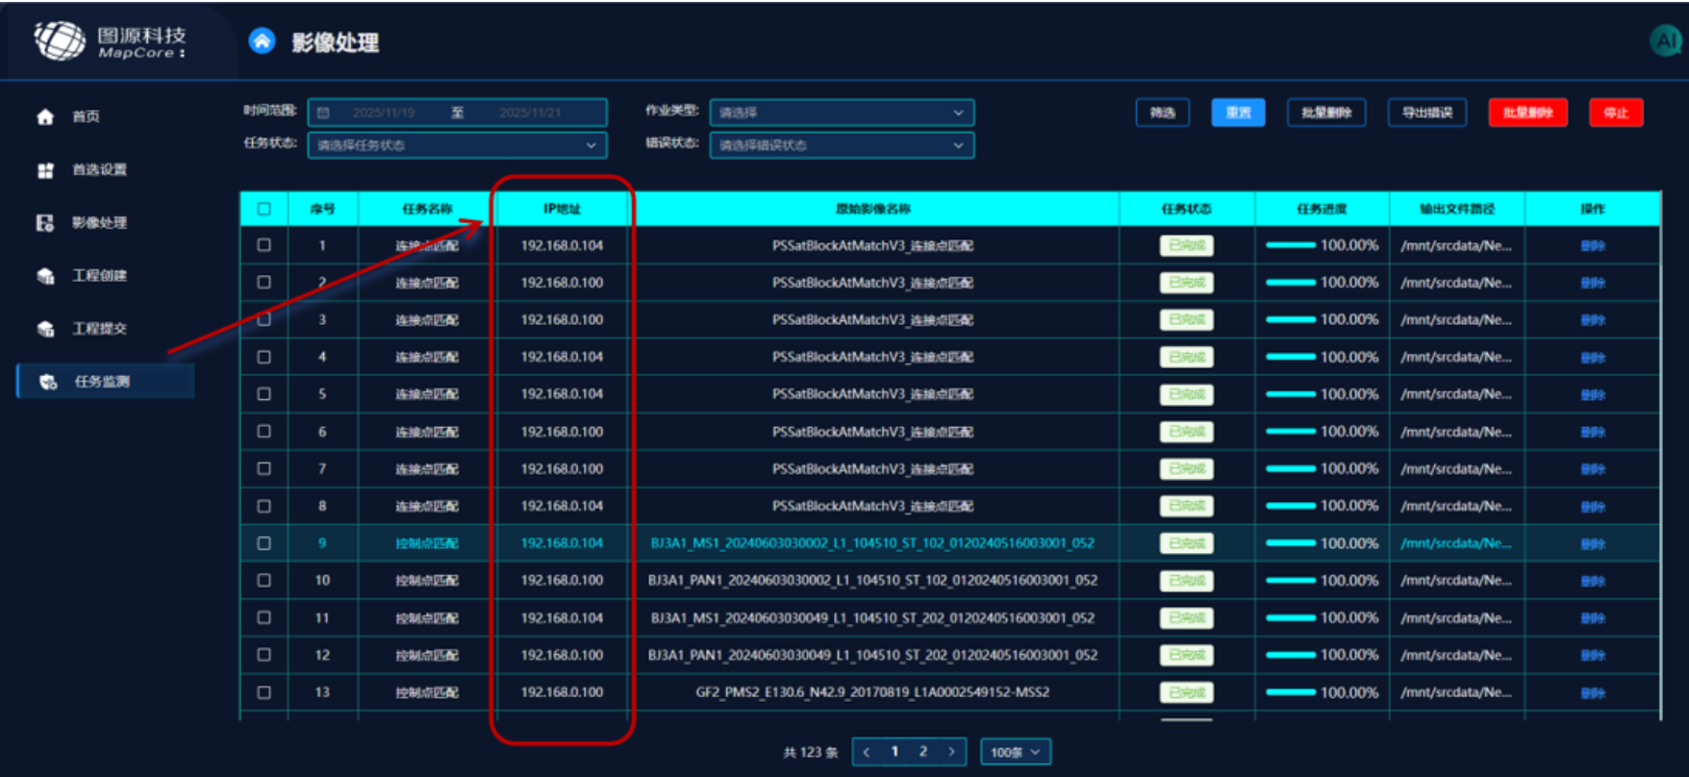Viewport: 1689px width, 777px height.
Task: Click the 任务监测 shield icon
Action: tap(48, 382)
